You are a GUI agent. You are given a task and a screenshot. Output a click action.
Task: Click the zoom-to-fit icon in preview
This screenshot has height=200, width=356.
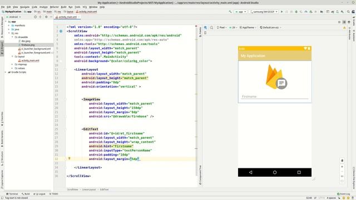pos(342,181)
